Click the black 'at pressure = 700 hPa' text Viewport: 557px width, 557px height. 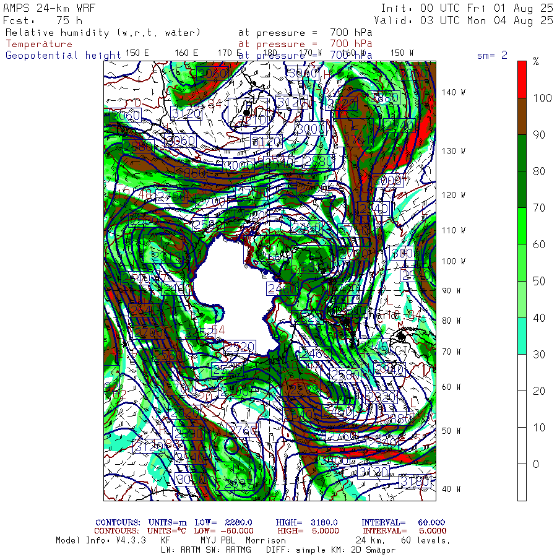(305, 33)
